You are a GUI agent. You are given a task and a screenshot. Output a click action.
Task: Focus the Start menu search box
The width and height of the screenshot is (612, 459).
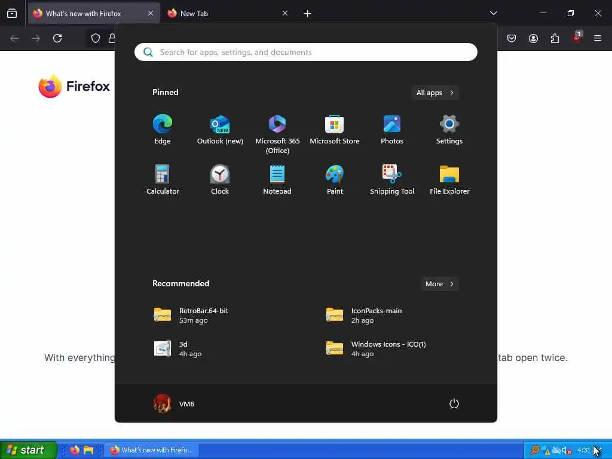[306, 52]
